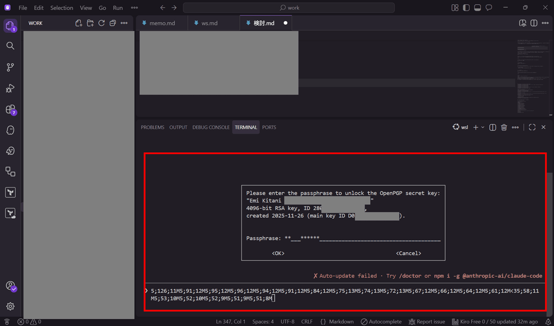
Task: Click the Accounts icon in activity bar
Action: tap(10, 286)
